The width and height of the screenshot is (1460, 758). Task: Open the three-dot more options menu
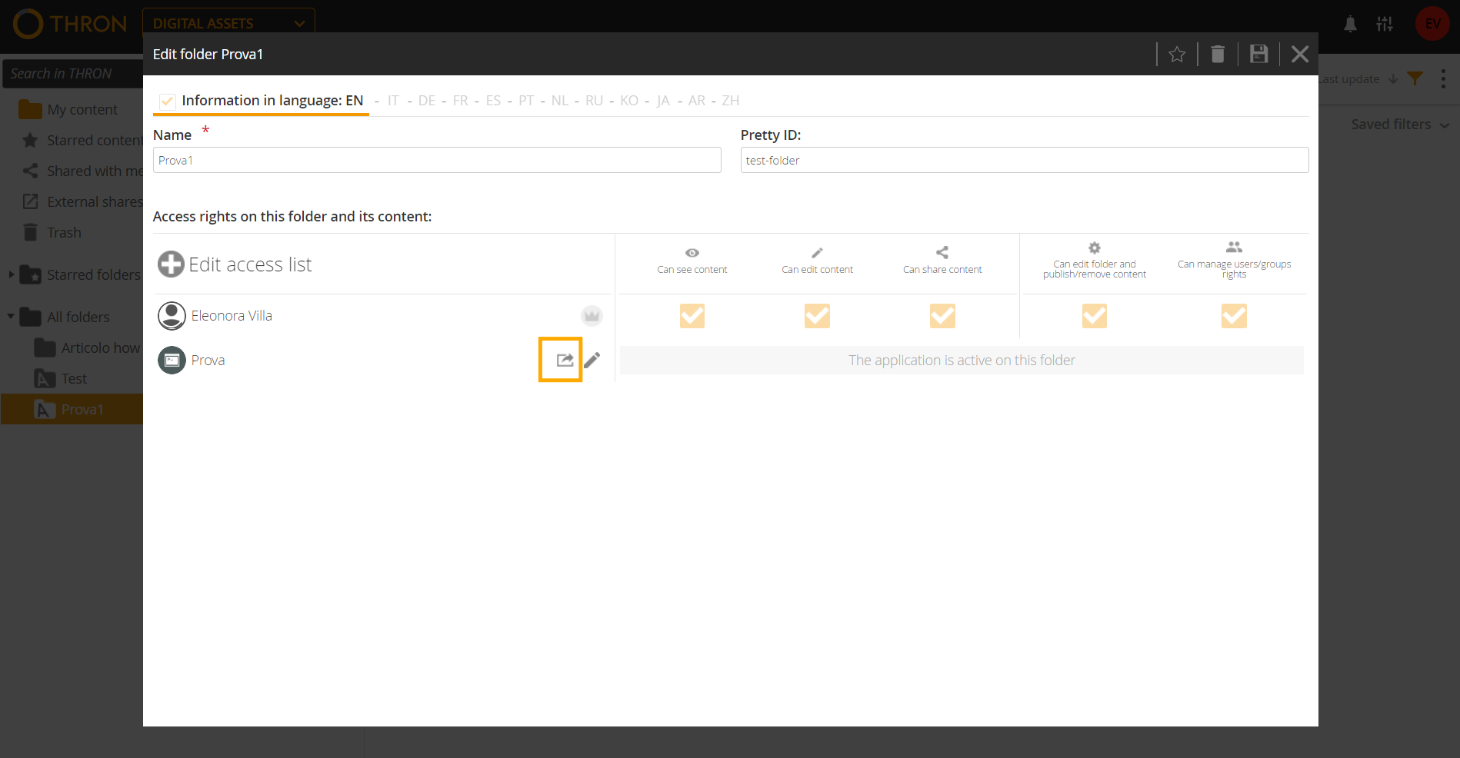pos(1443,78)
